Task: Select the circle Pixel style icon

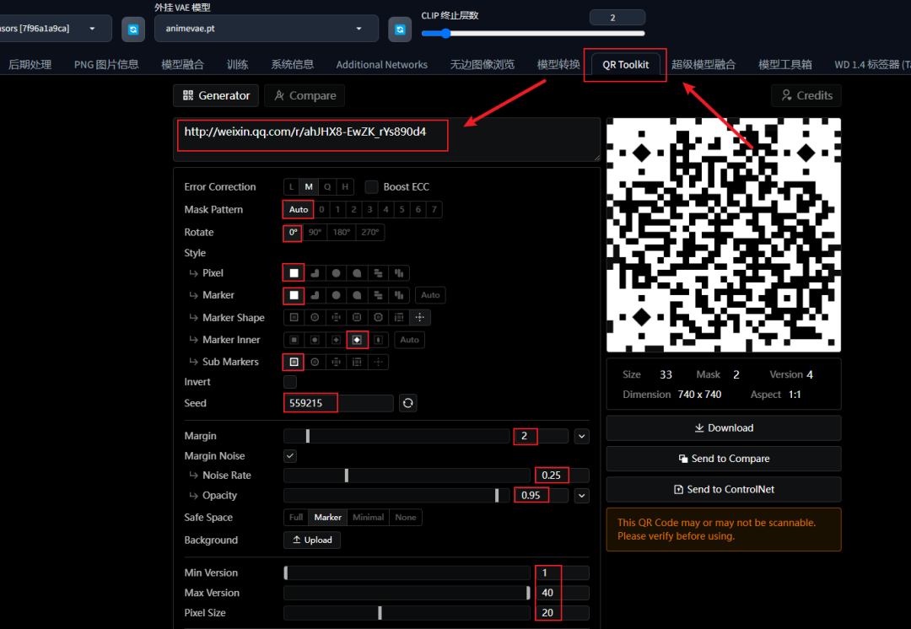Action: [336, 273]
